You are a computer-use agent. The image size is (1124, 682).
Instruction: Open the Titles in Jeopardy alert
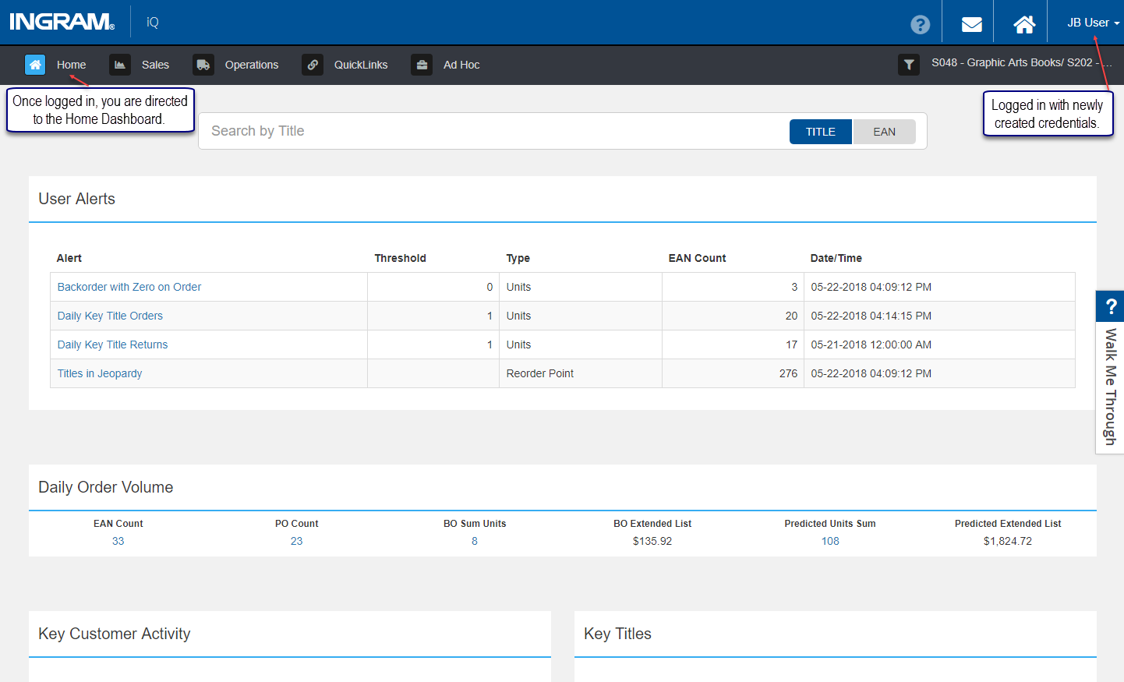click(x=100, y=373)
